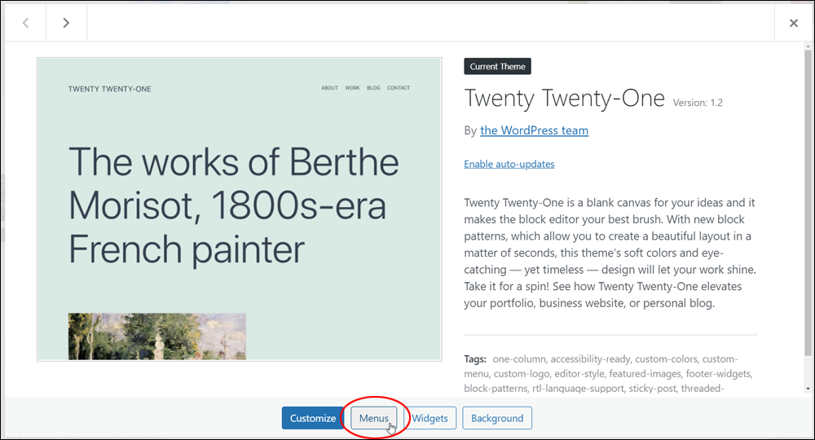
Task: Click BLOG in the preview navigation
Action: [x=373, y=88]
